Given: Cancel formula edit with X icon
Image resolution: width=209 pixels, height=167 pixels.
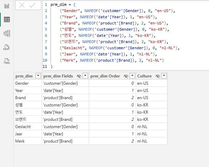Looking at the screenshot, I should tap(22, 6).
